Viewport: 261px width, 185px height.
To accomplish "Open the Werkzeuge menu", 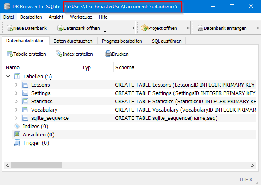I will coord(81,17).
